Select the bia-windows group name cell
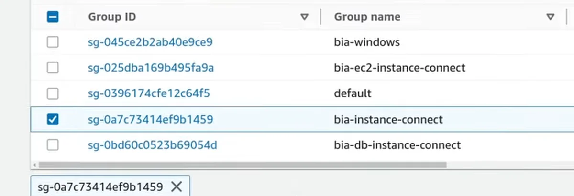The image size is (574, 196). pyautogui.click(x=367, y=42)
